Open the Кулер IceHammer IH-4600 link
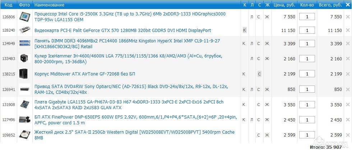Viewport: 352px width, 152px height. [128, 59]
